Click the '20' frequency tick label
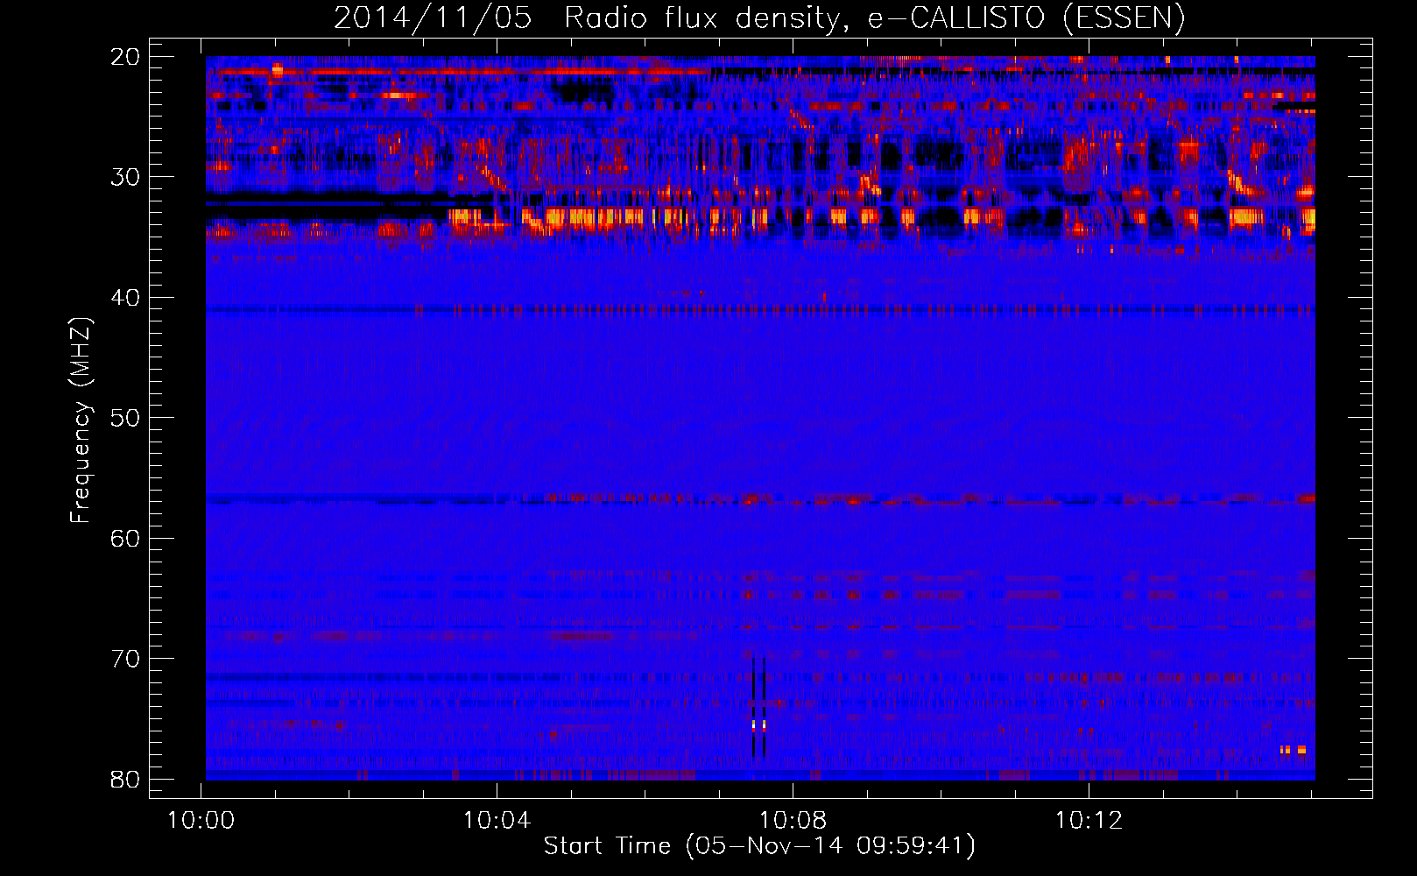Viewport: 1417px width, 876px height. (x=125, y=57)
